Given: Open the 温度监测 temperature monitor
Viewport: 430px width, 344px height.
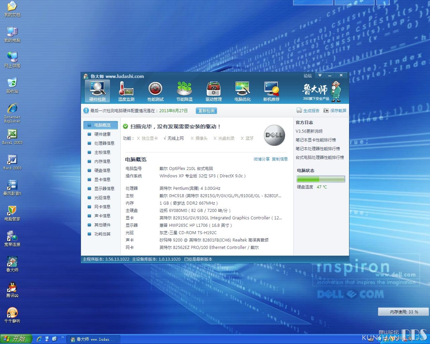Looking at the screenshot, I should click(126, 91).
